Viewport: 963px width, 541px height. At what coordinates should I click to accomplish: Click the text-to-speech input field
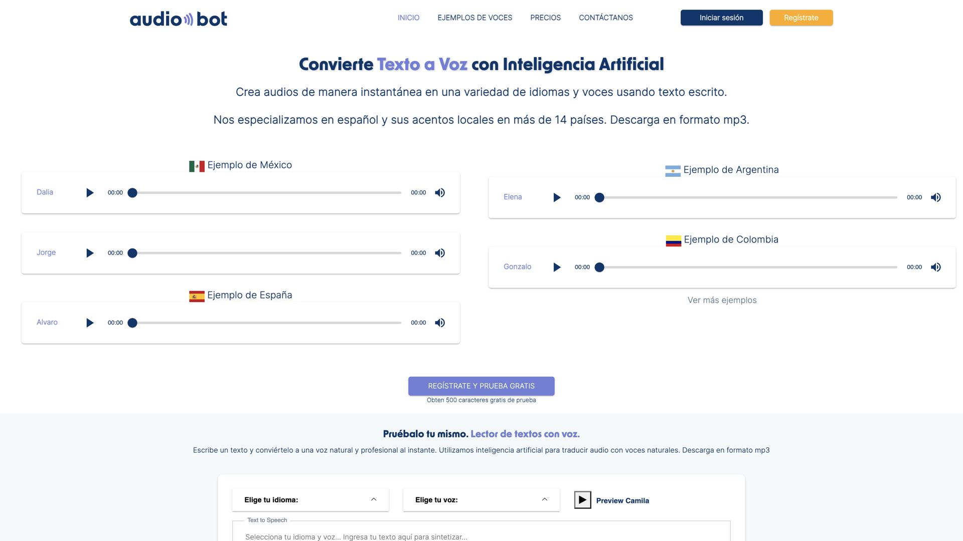pyautogui.click(x=480, y=536)
